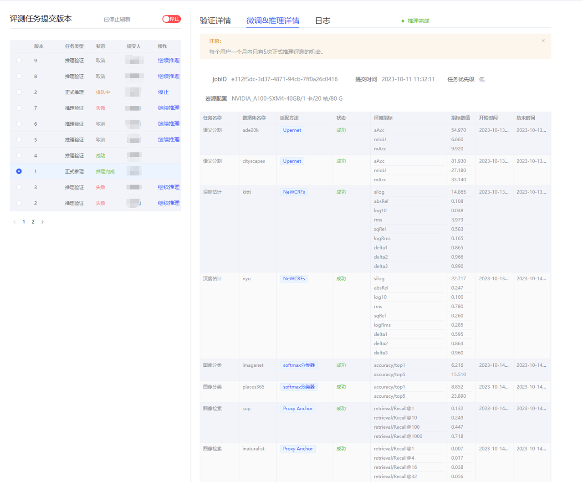Go to previous page of version list
The width and height of the screenshot is (583, 482).
click(x=15, y=222)
